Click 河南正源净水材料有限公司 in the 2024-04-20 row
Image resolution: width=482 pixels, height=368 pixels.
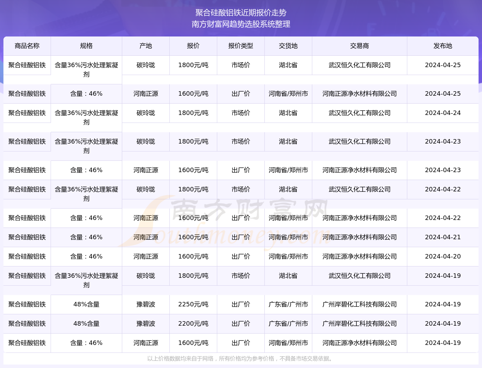click(x=360, y=256)
